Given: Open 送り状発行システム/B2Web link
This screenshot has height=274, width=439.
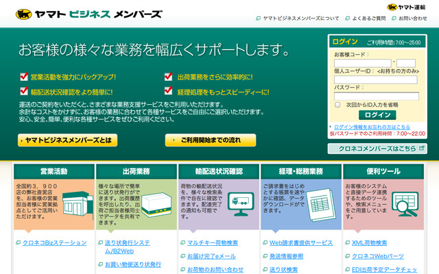Looking at the screenshot, I should pos(128,247).
